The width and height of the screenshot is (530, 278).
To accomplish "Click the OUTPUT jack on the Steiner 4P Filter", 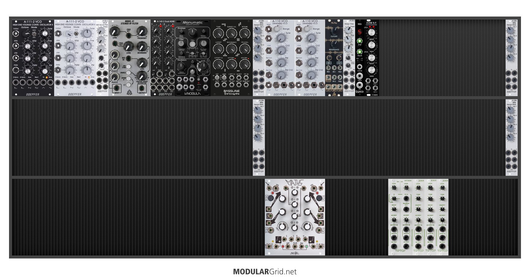I will coord(141,88).
